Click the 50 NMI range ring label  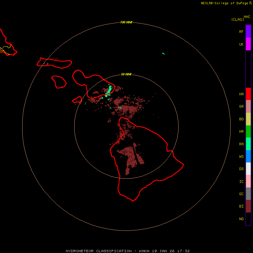(x=126, y=74)
